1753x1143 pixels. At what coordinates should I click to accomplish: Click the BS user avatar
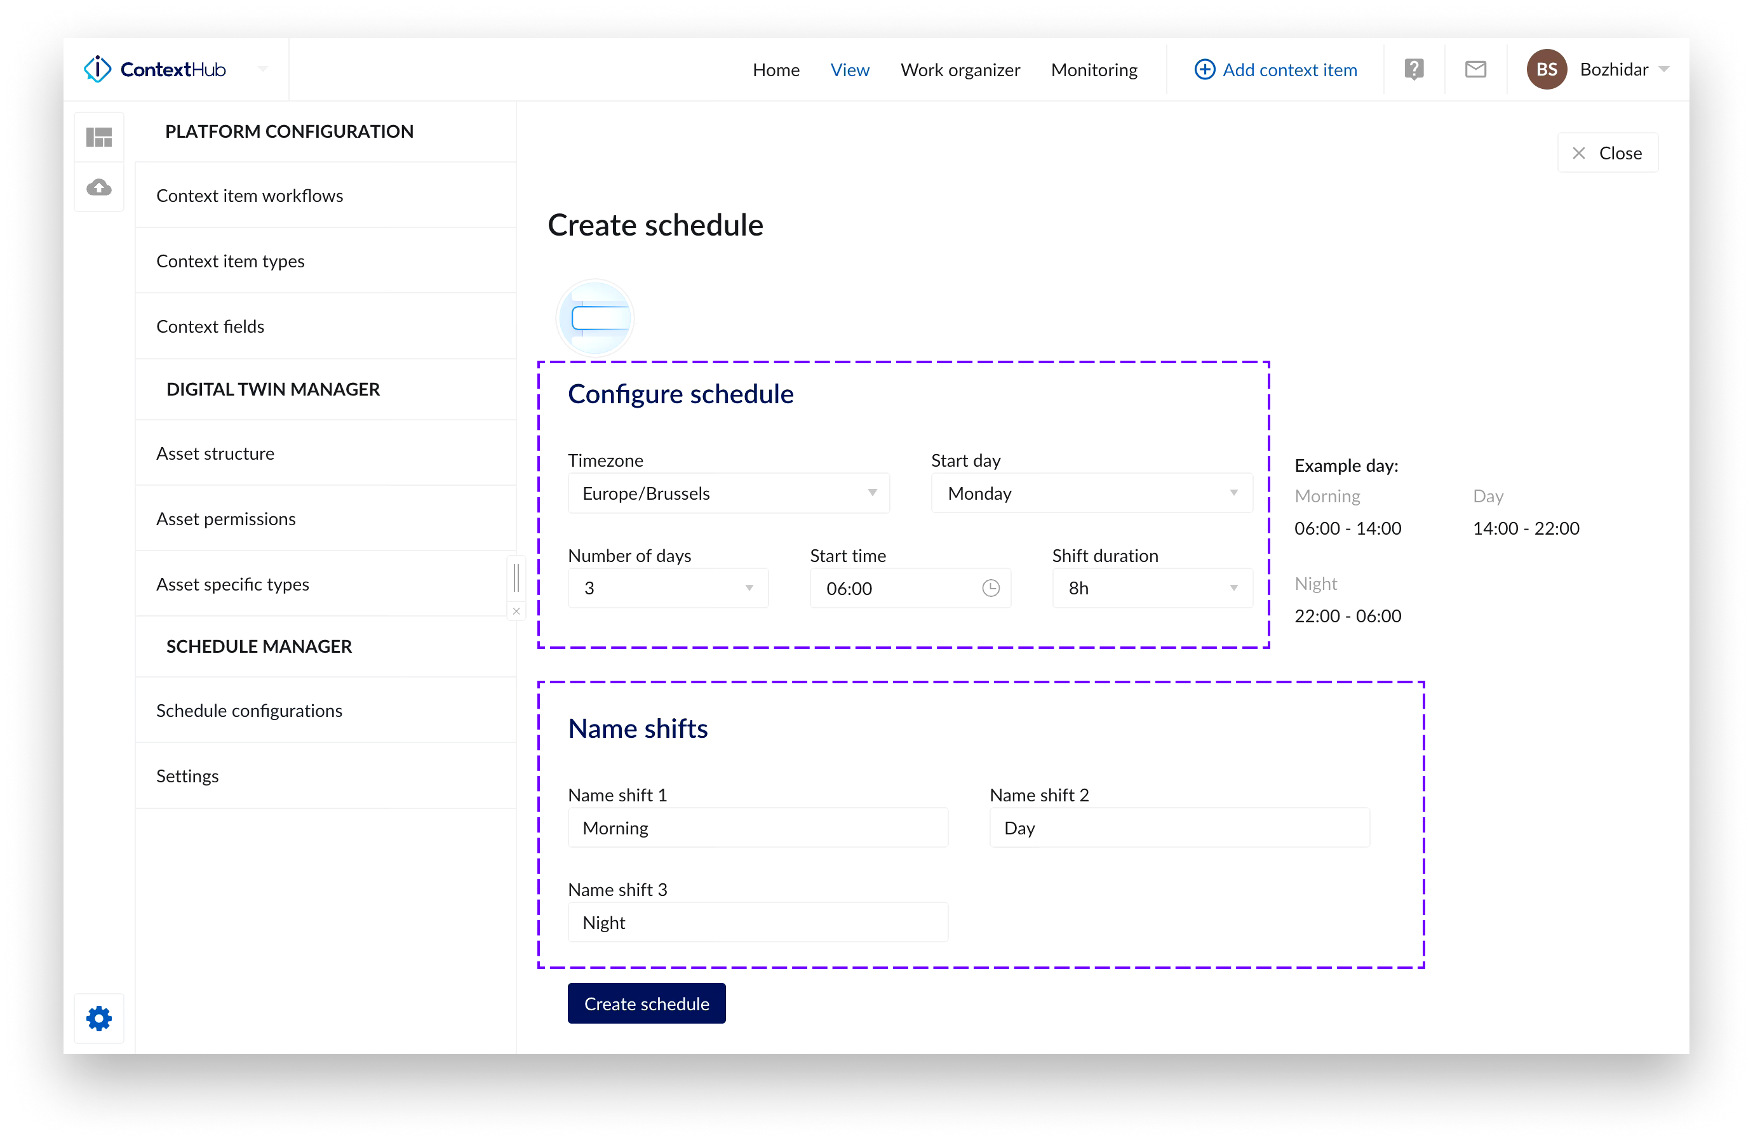1546,69
